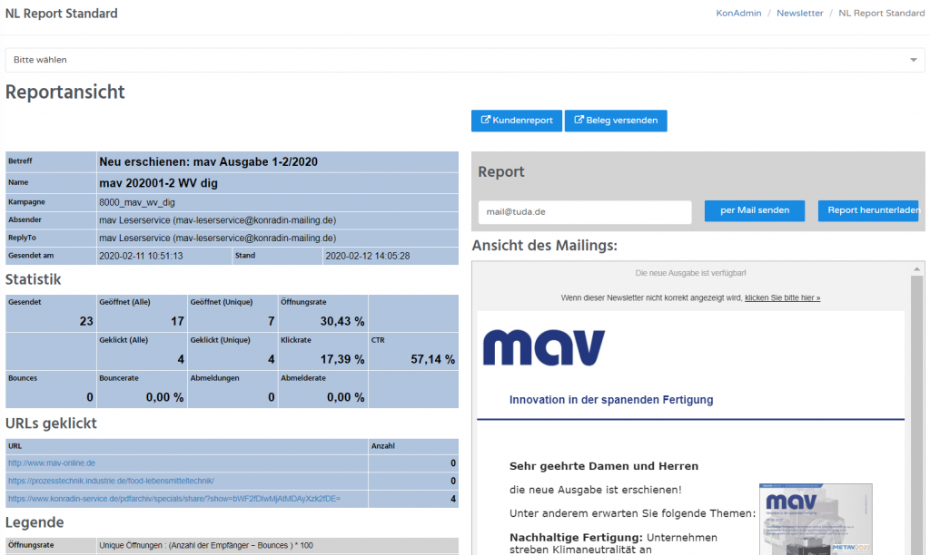Open the mav-online.de URL link
This screenshot has height=555, width=930.
pos(52,462)
